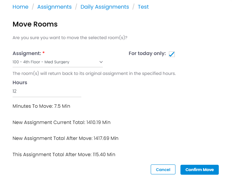The height and width of the screenshot is (183, 232).
Task: Select the Test breadcrumb link
Action: tap(143, 7)
